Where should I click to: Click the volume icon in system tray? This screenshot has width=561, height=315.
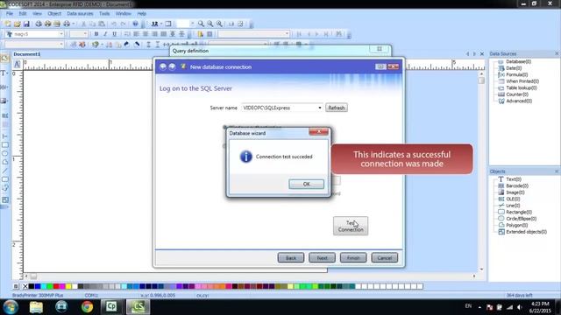click(x=520, y=307)
